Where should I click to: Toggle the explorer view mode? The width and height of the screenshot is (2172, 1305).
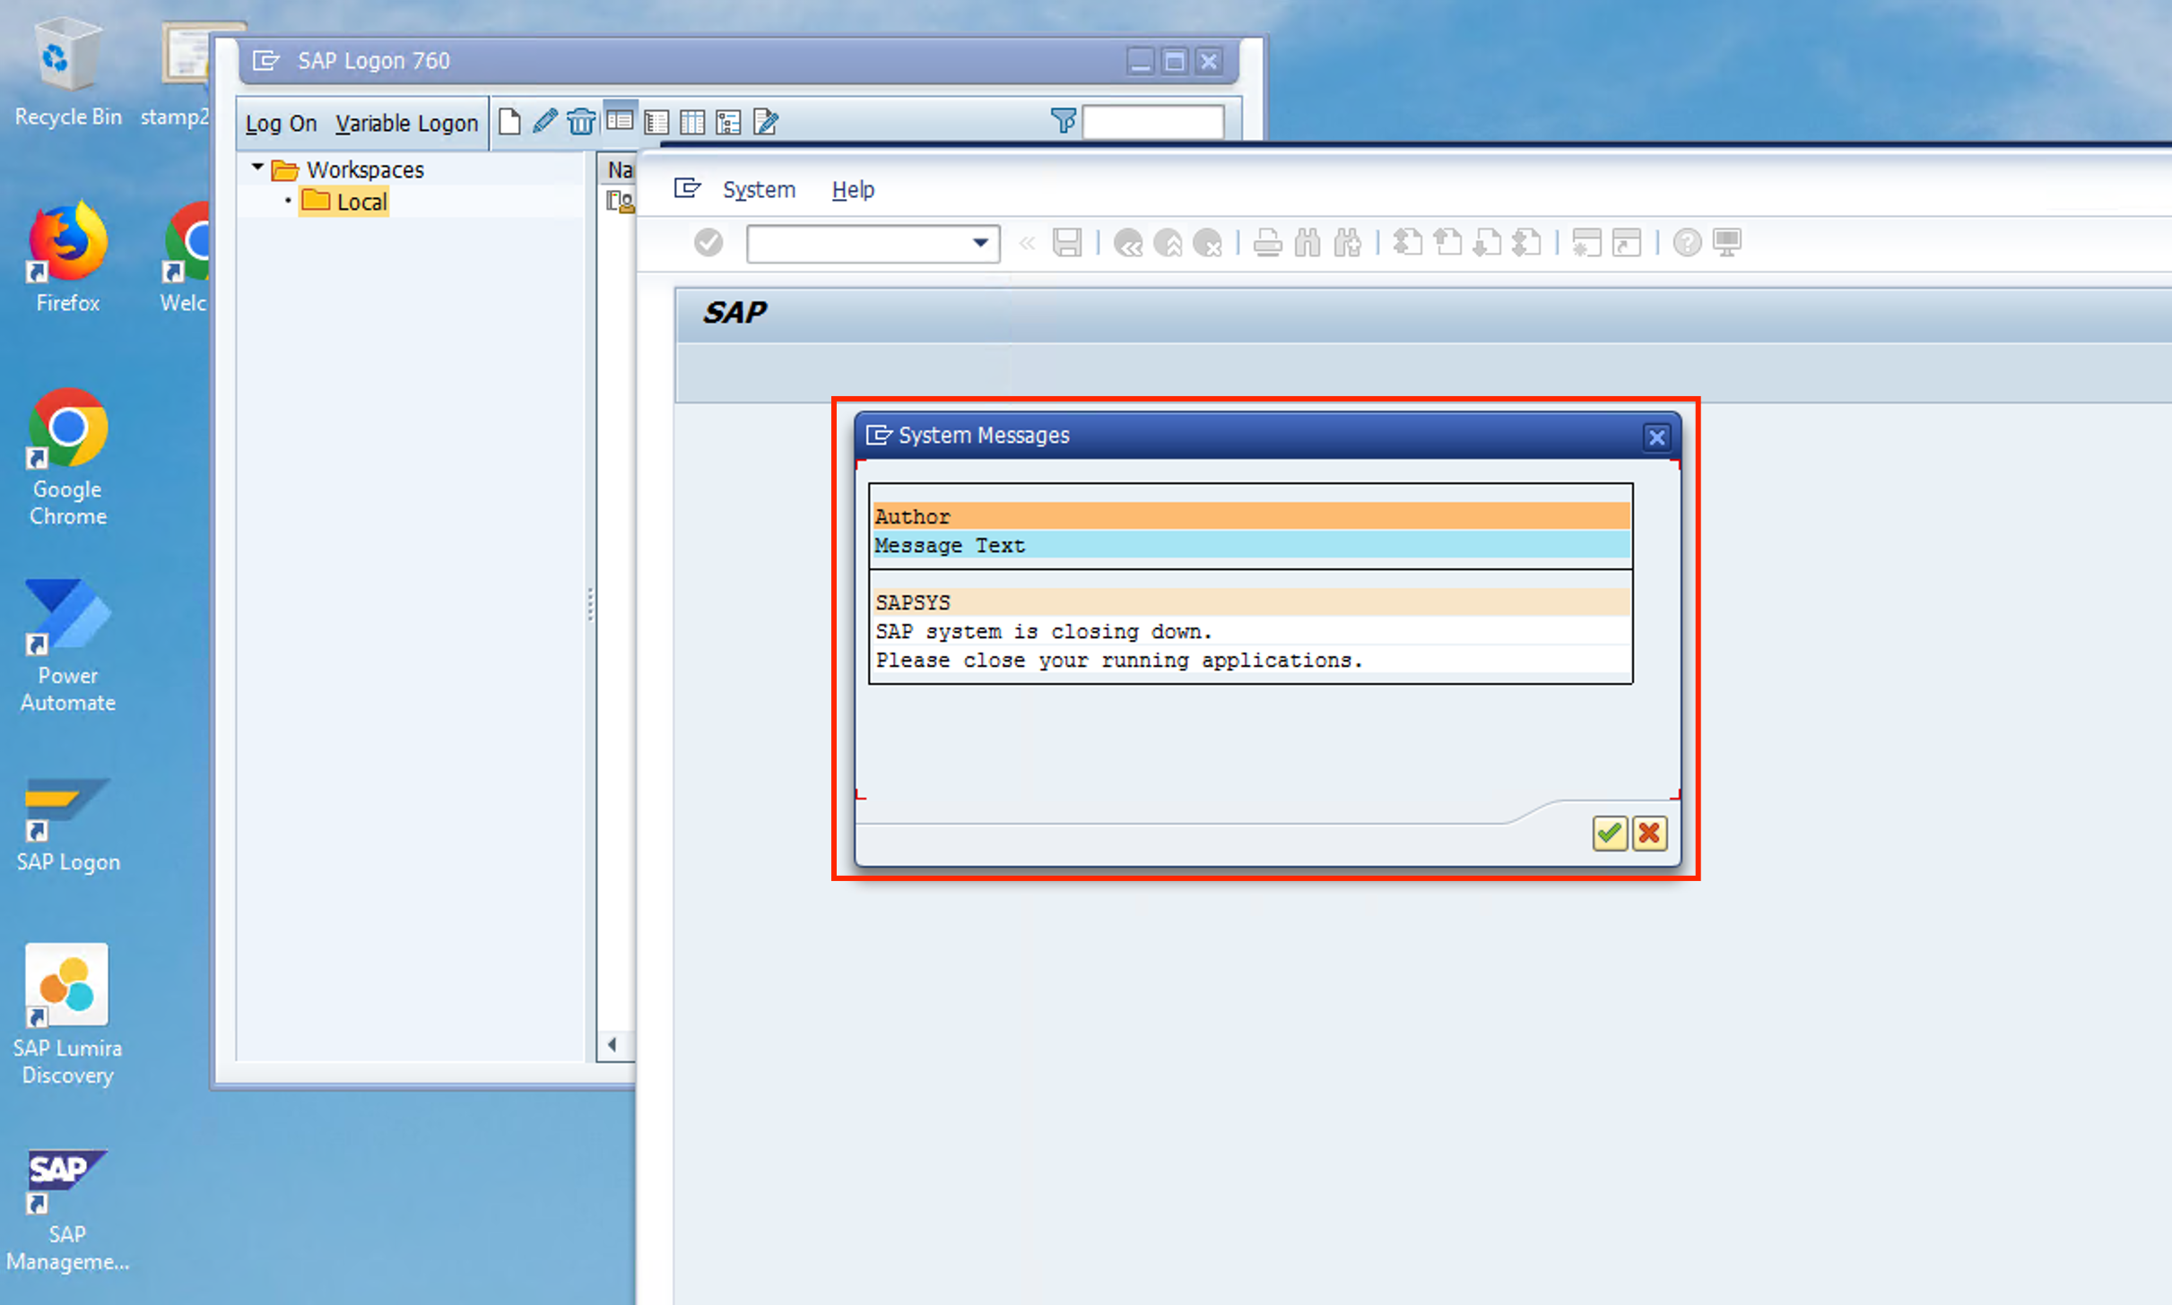click(x=620, y=119)
